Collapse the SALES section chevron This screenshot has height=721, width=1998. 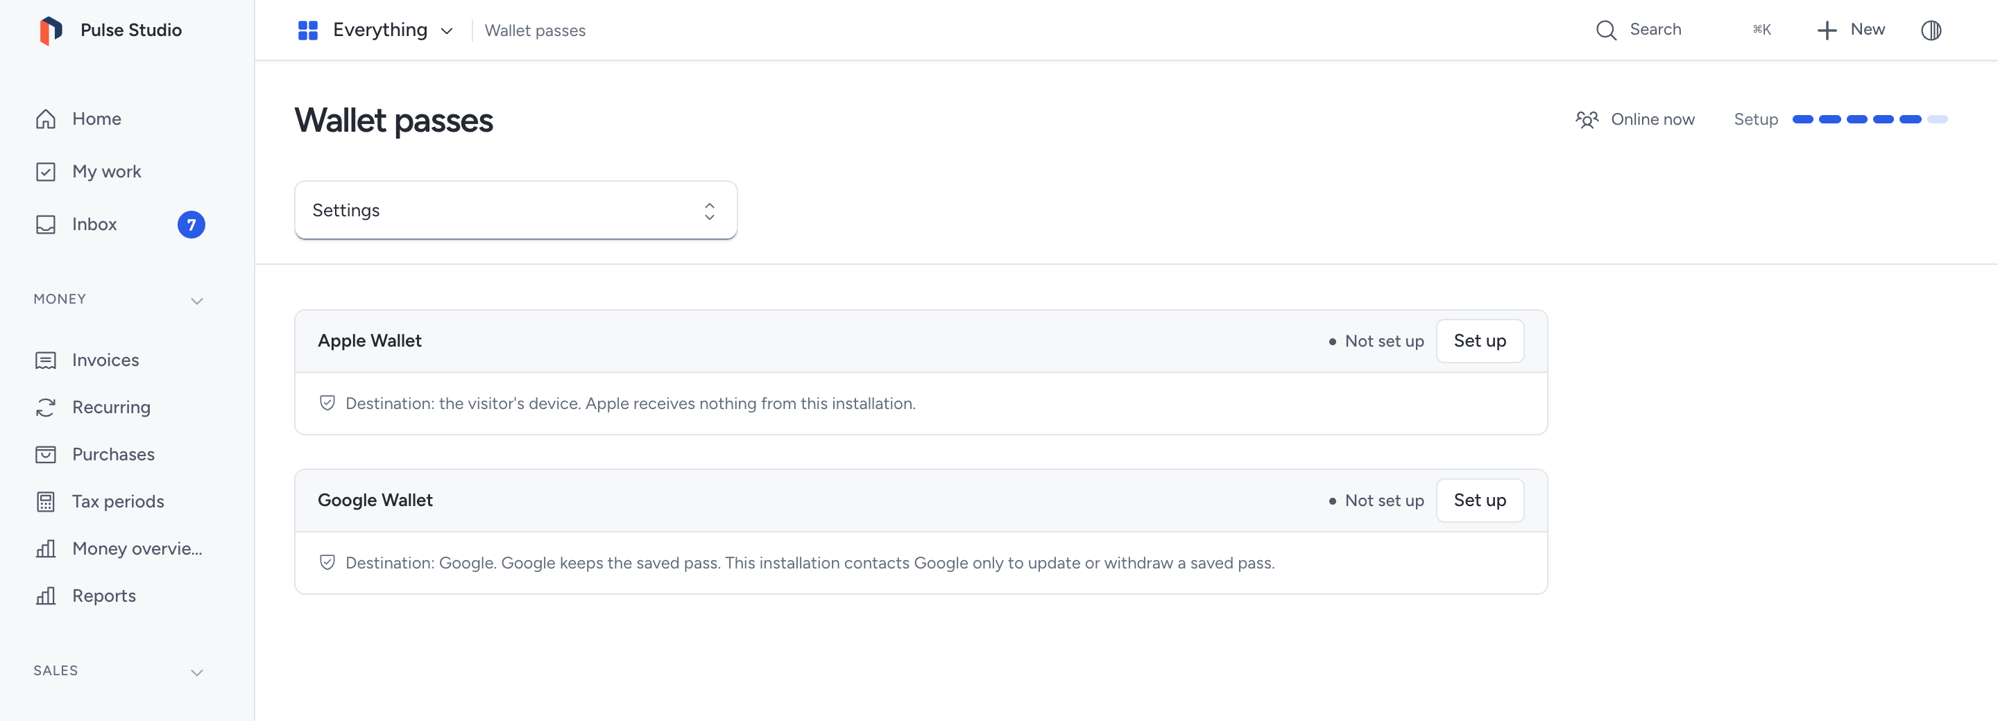(x=197, y=672)
